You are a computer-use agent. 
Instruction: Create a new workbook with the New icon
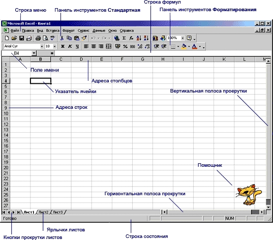(x=7, y=38)
